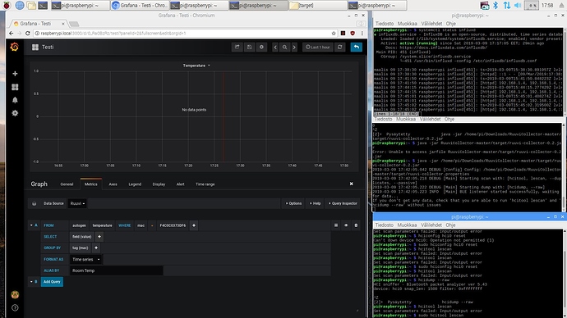Click the tag (mac) group by segment
This screenshot has height=318, width=567.
point(81,248)
